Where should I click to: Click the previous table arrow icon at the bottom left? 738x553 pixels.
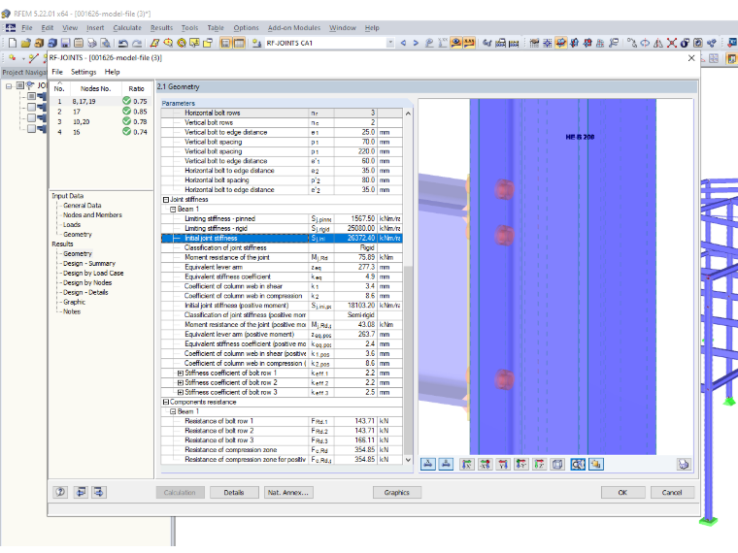point(81,492)
